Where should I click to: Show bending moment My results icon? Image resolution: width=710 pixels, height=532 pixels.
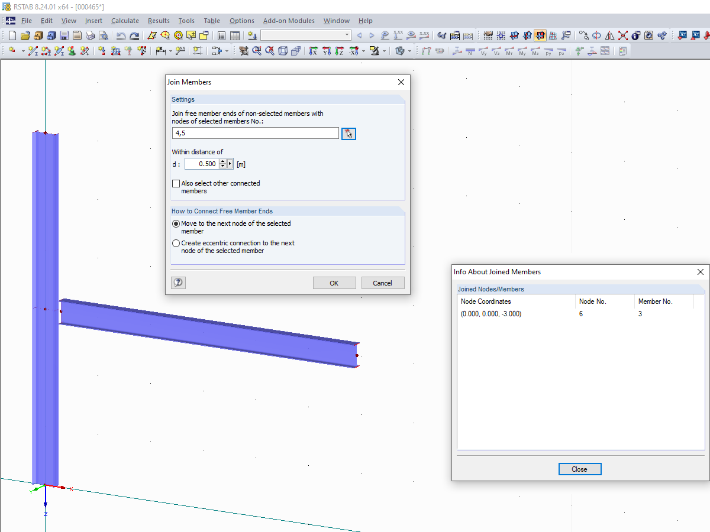522,51
